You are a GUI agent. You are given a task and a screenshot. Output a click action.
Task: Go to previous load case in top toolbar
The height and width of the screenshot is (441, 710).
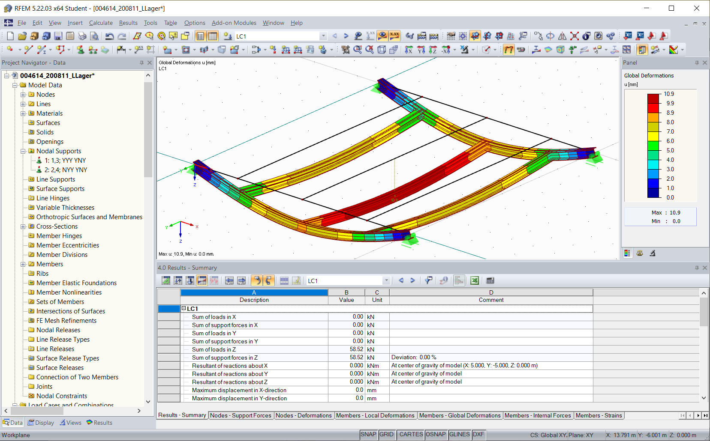[335, 36]
